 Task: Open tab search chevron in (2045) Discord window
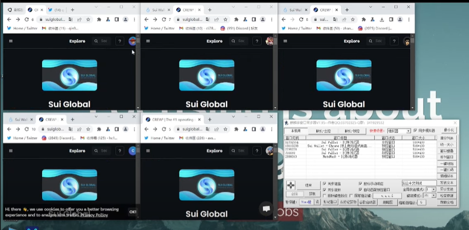pyautogui.click(x=96, y=116)
